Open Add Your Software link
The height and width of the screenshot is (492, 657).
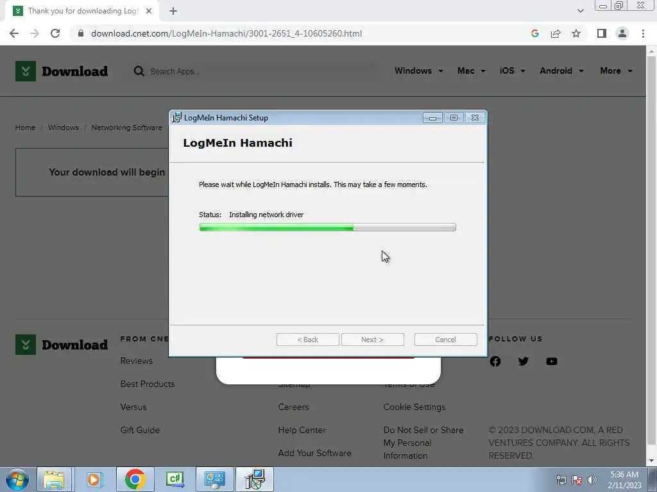pyautogui.click(x=314, y=453)
